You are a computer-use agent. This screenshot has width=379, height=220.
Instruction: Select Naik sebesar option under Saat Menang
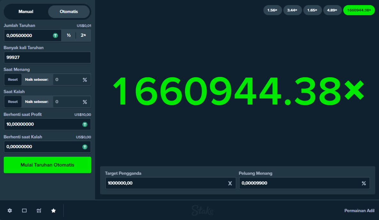click(x=37, y=80)
